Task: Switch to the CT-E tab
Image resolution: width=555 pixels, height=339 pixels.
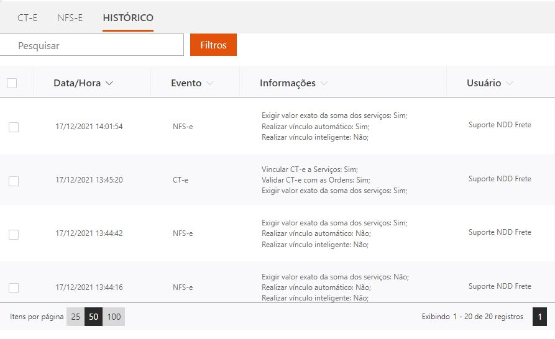Action: pos(27,18)
